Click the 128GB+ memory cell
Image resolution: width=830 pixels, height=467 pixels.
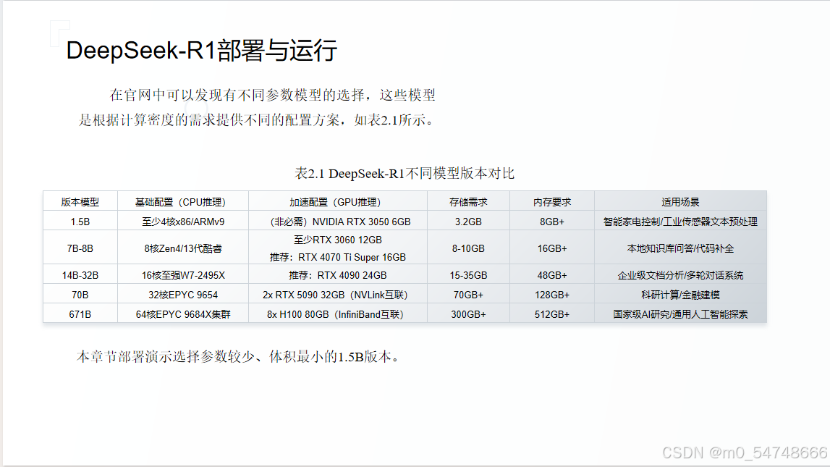552,295
